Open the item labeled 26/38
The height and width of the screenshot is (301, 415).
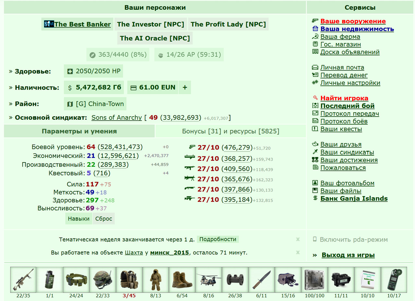(x=235, y=280)
